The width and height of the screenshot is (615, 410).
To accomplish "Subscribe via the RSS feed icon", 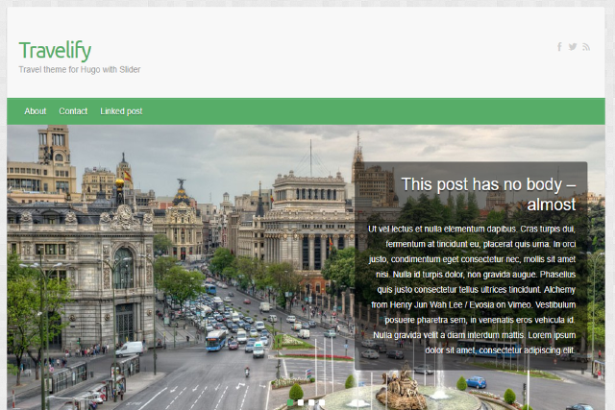I will [x=586, y=47].
